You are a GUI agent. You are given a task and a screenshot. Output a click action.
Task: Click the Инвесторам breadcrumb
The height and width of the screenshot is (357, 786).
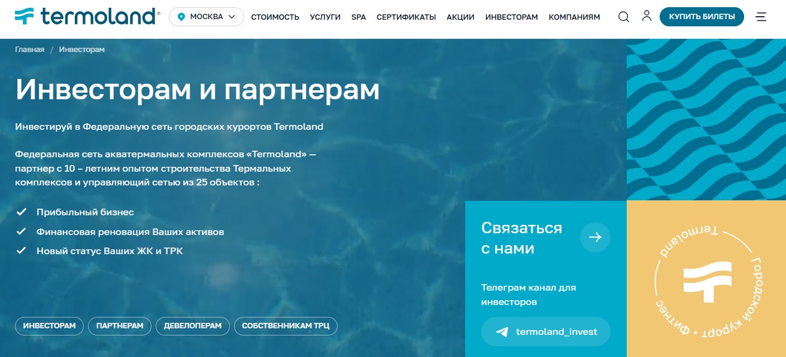(82, 50)
